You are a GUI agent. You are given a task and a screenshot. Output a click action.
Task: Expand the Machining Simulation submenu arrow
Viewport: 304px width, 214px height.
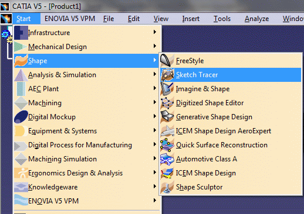[x=155, y=158]
